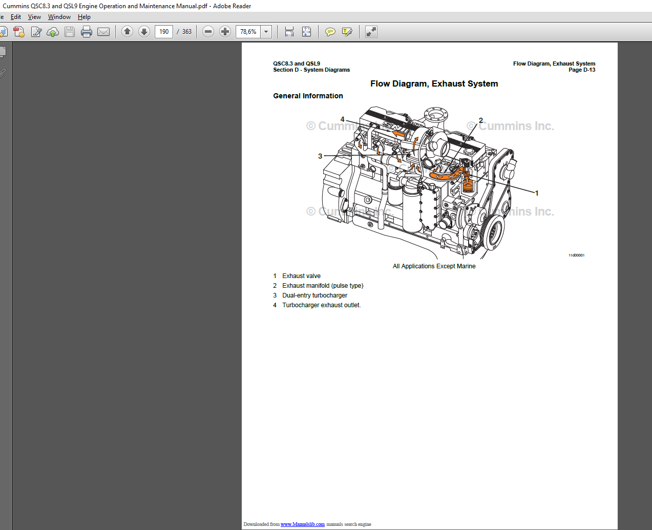This screenshot has width=652, height=530.
Task: Add a sticky note comment
Action: pyautogui.click(x=330, y=31)
